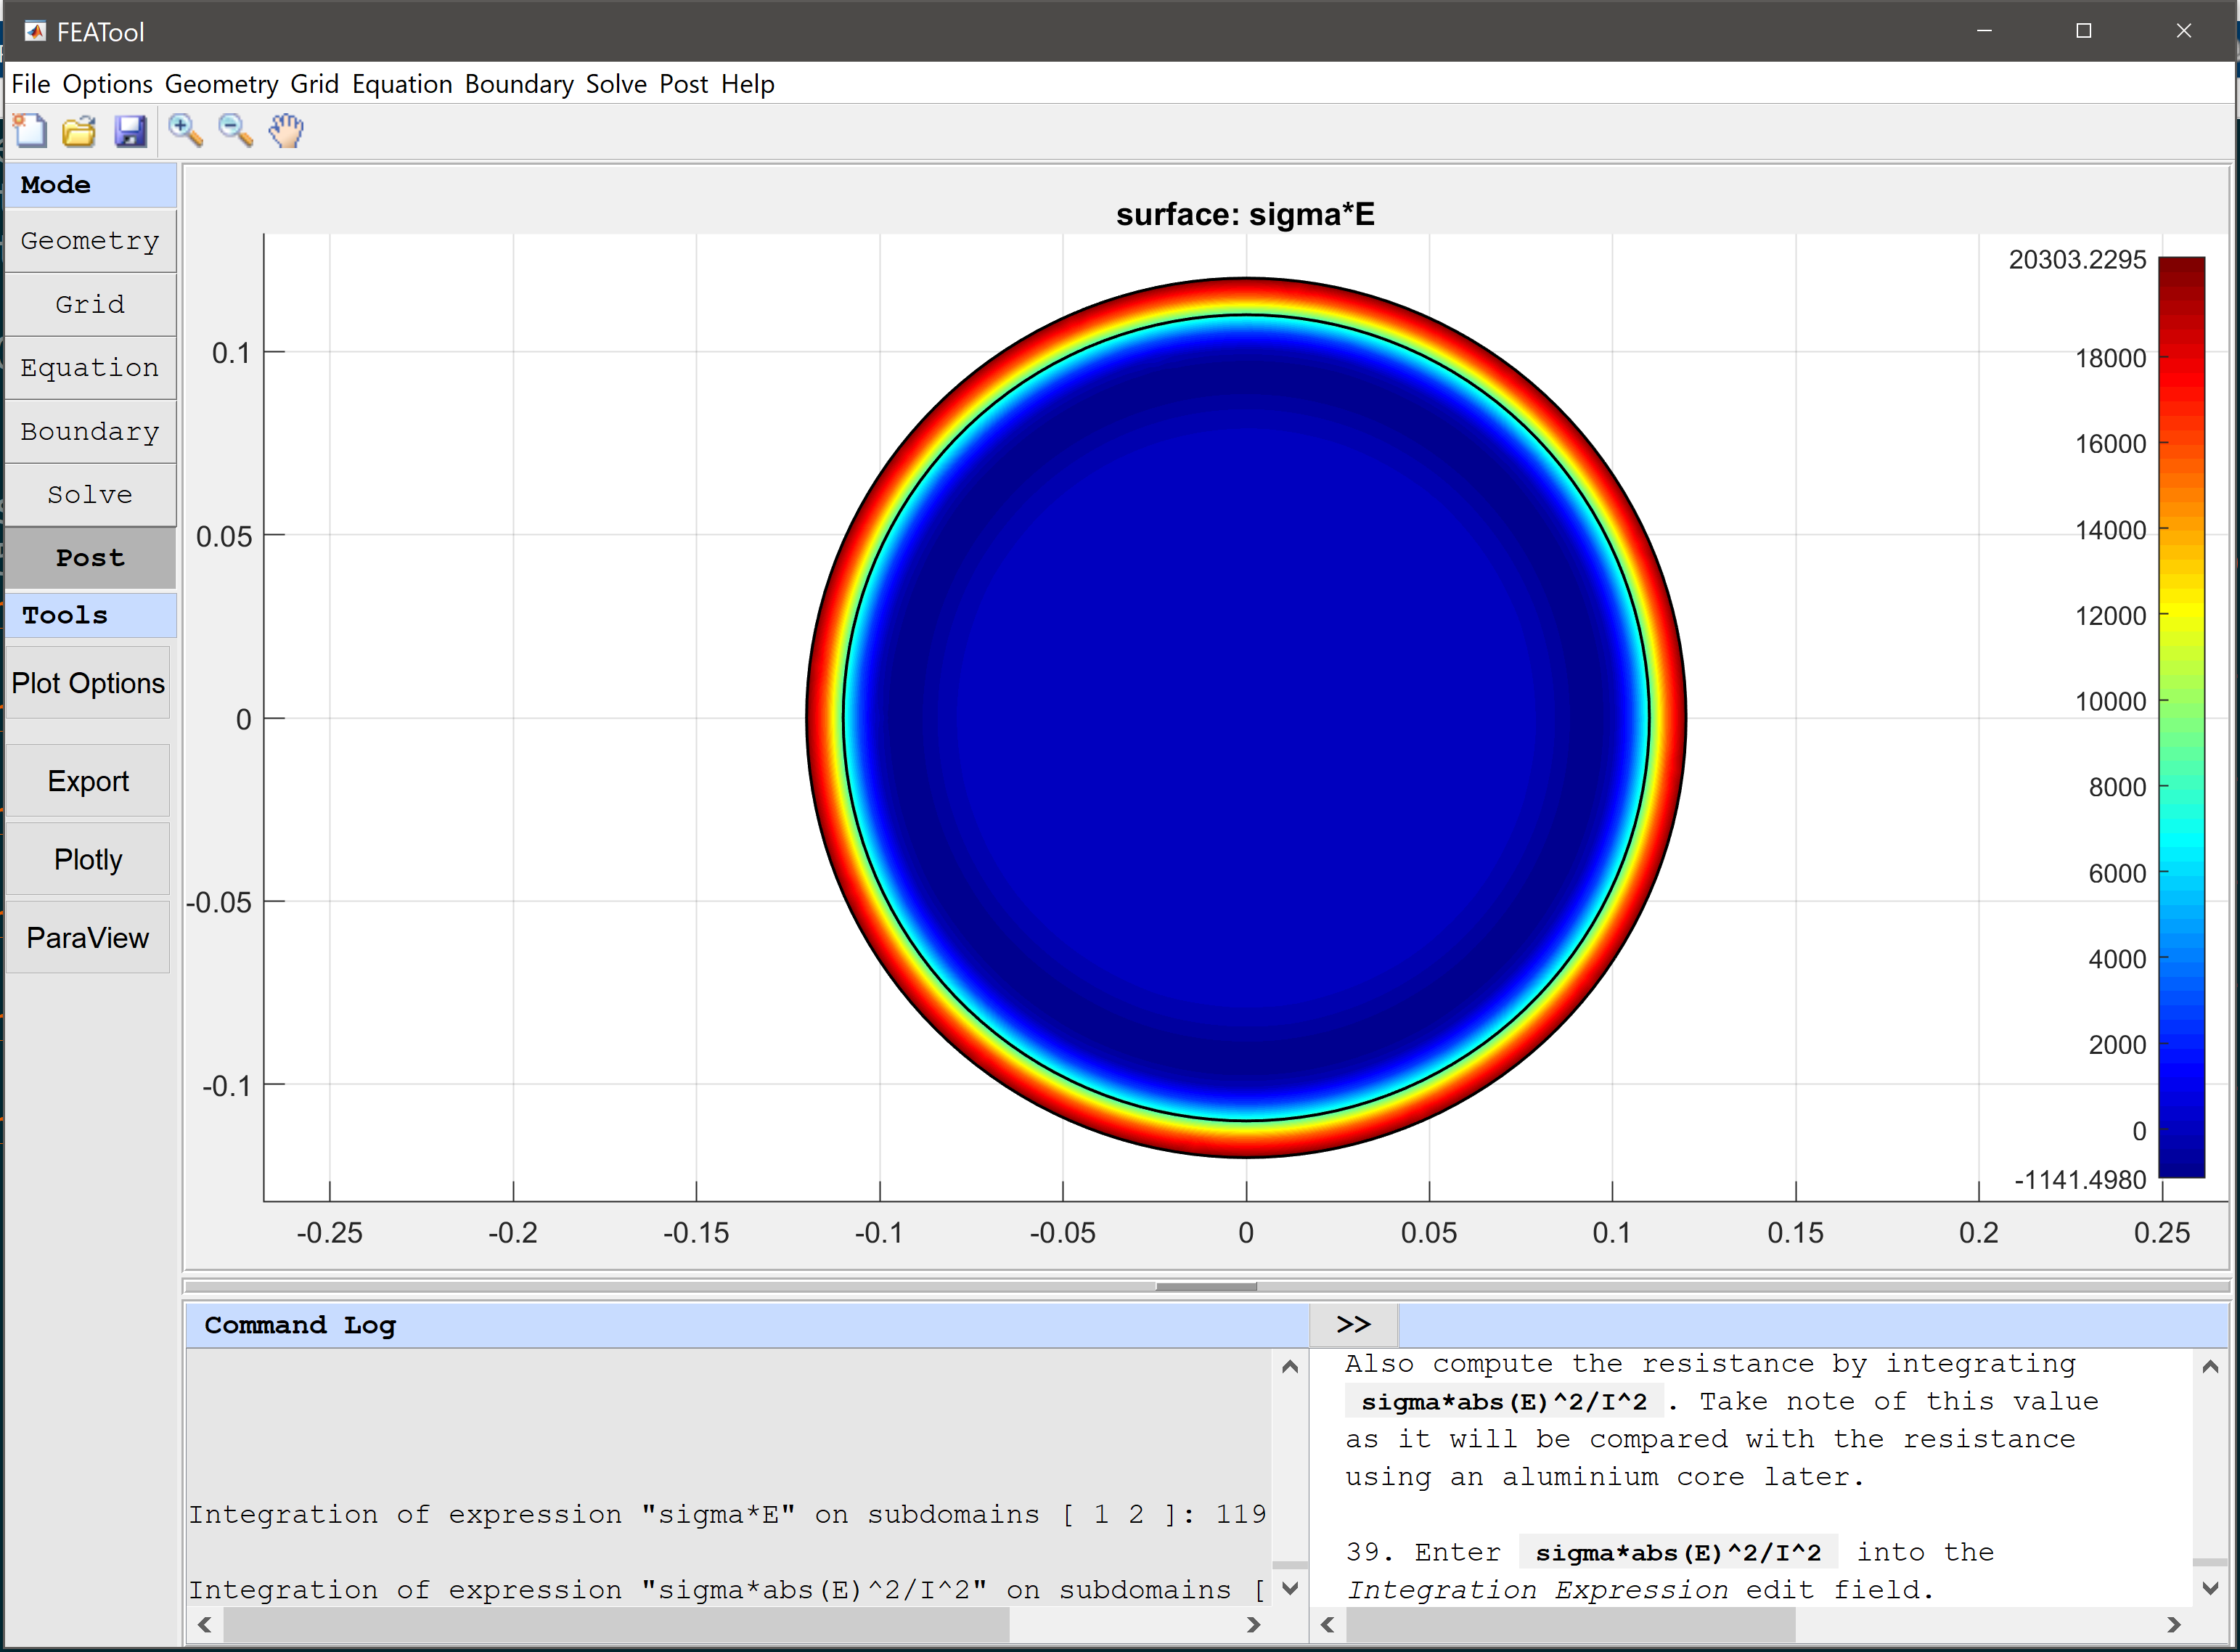
Task: Click the New model toolbar icon
Action: tap(30, 130)
